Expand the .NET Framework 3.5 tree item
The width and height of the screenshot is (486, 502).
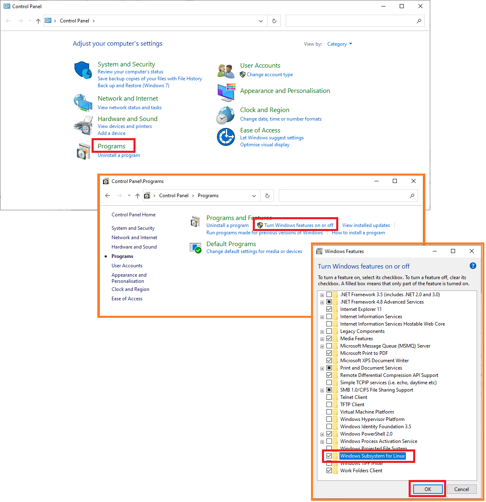[x=322, y=294]
